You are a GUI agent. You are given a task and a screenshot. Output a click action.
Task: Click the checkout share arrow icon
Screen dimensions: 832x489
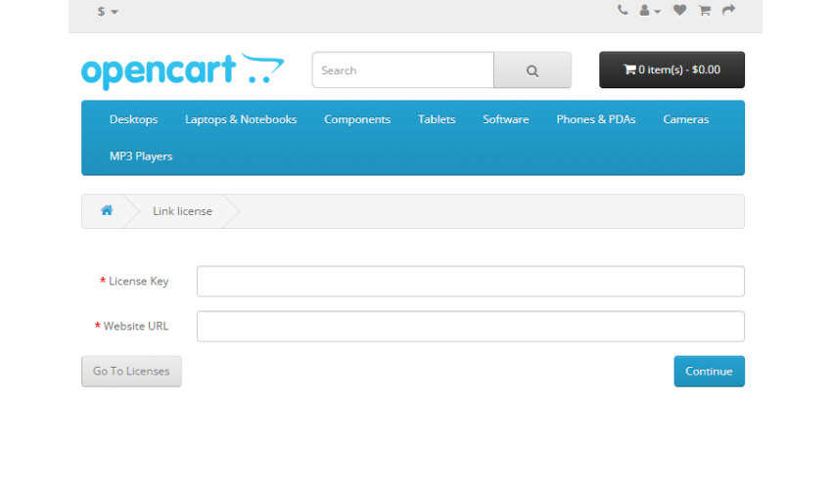click(x=728, y=10)
